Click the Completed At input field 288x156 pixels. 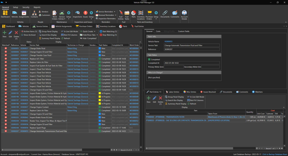192,63
